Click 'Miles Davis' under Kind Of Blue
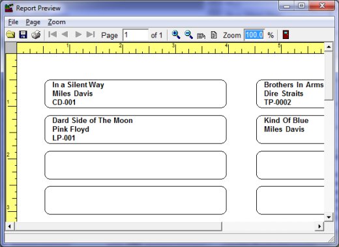 tap(284, 129)
